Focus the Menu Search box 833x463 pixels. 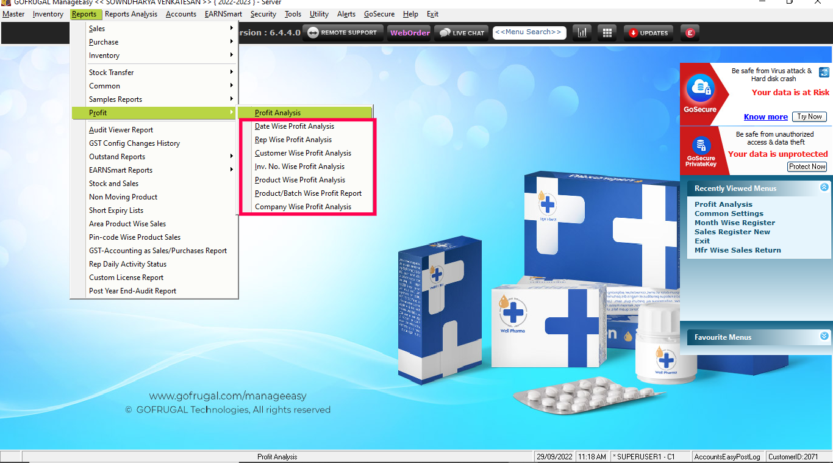(529, 32)
